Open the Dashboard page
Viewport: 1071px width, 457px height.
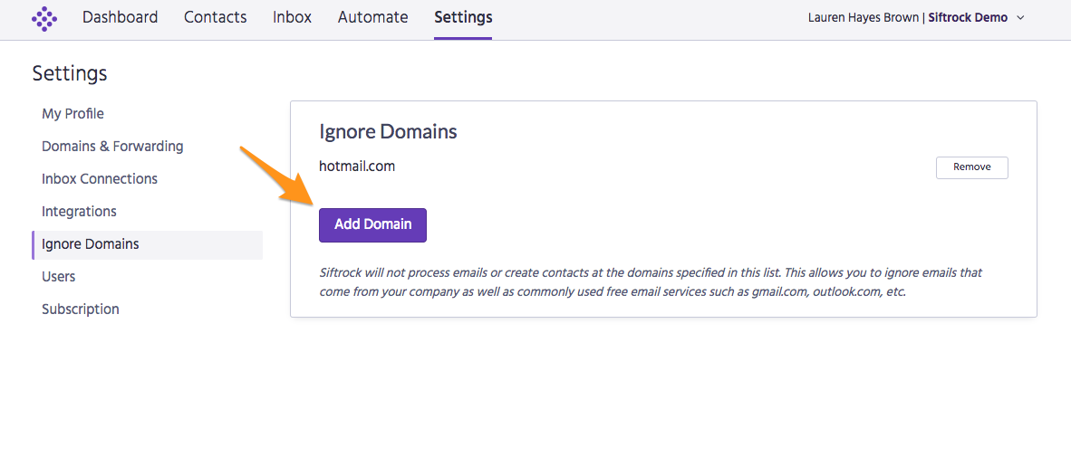[x=121, y=17]
